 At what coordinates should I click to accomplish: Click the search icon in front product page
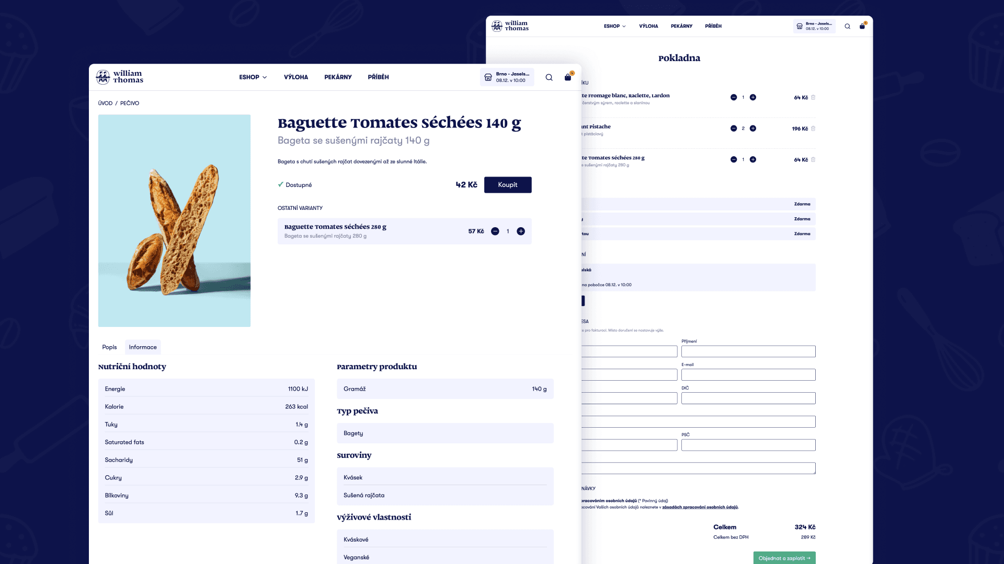tap(549, 77)
